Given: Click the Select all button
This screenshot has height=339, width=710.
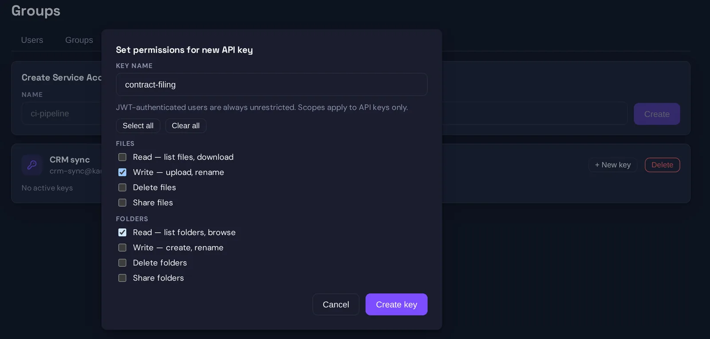Looking at the screenshot, I should click(x=138, y=126).
